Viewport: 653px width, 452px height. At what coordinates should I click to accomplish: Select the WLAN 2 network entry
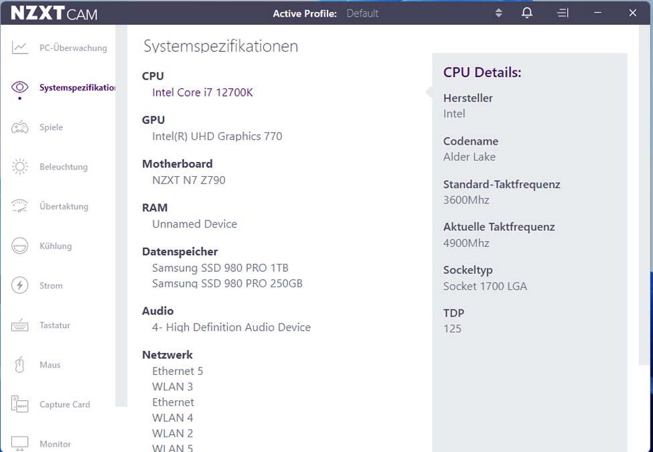point(172,433)
